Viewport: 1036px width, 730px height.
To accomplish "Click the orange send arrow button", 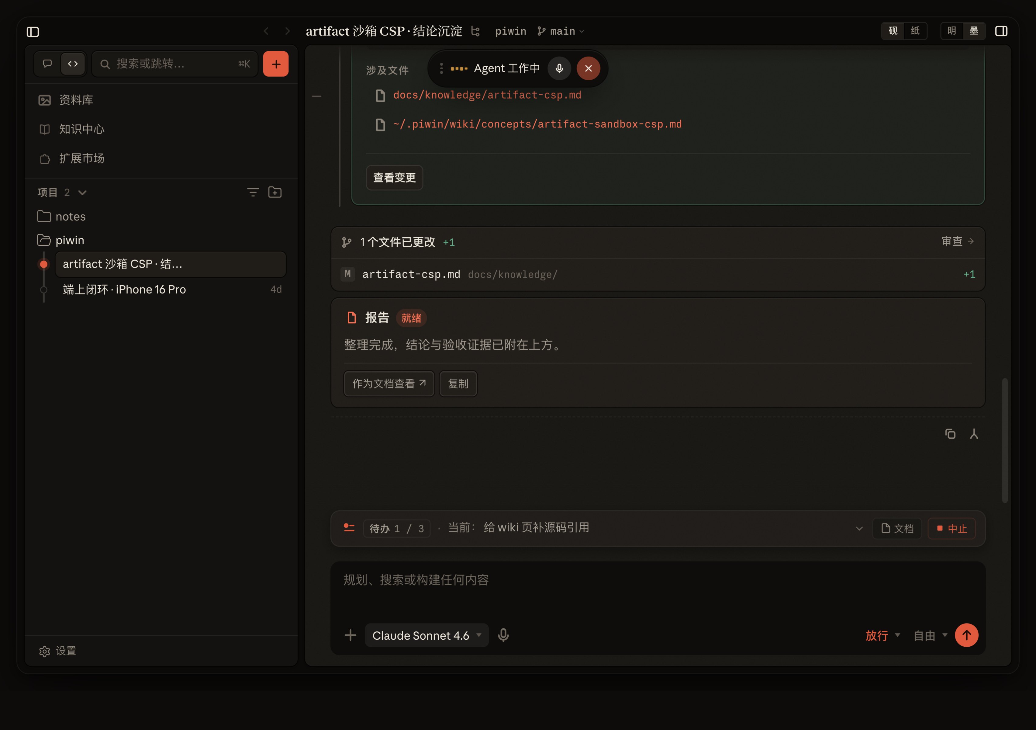I will (x=966, y=636).
